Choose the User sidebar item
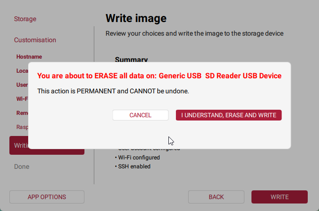The width and height of the screenshot is (319, 211). click(x=22, y=85)
